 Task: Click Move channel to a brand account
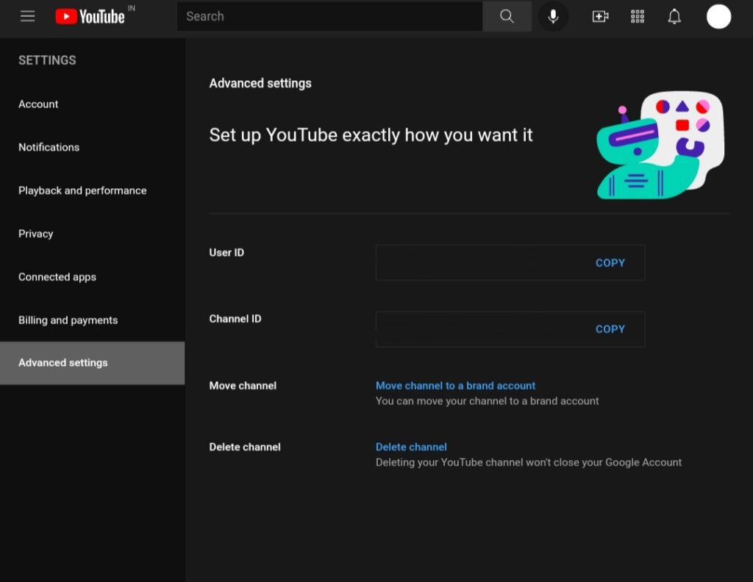coord(455,386)
